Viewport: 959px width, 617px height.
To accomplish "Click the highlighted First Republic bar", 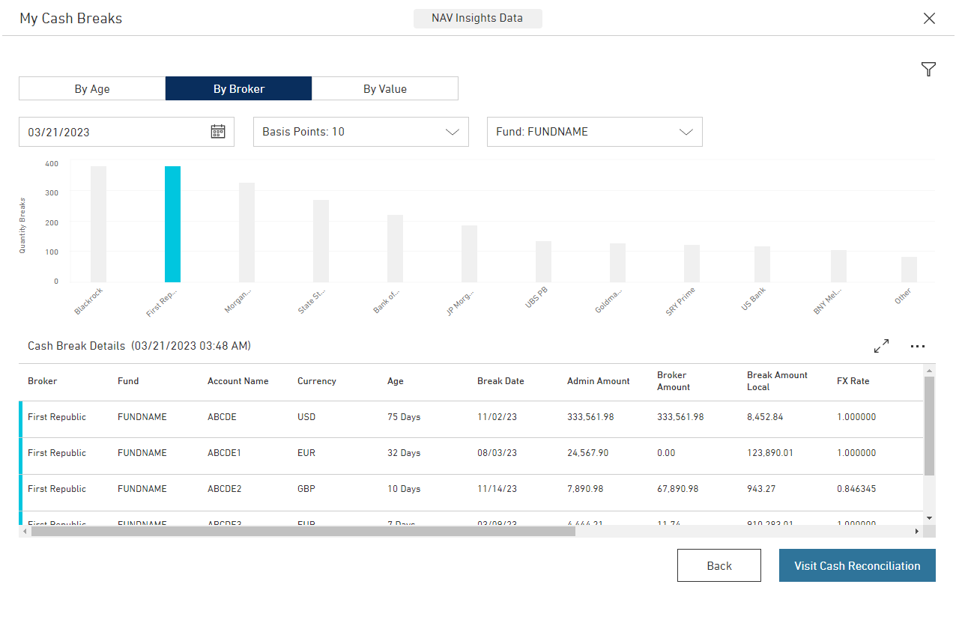I will [x=172, y=224].
